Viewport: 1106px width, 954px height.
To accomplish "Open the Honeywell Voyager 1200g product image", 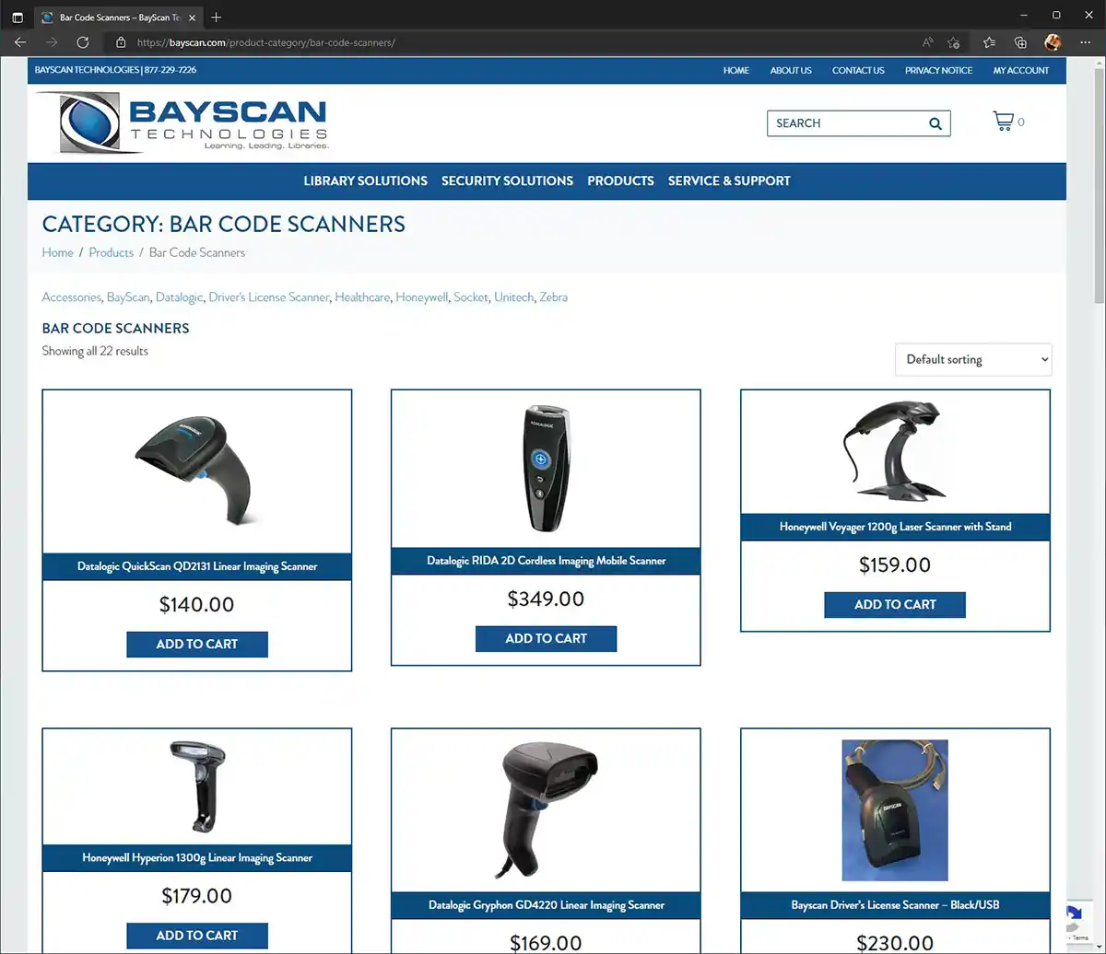I will point(894,452).
